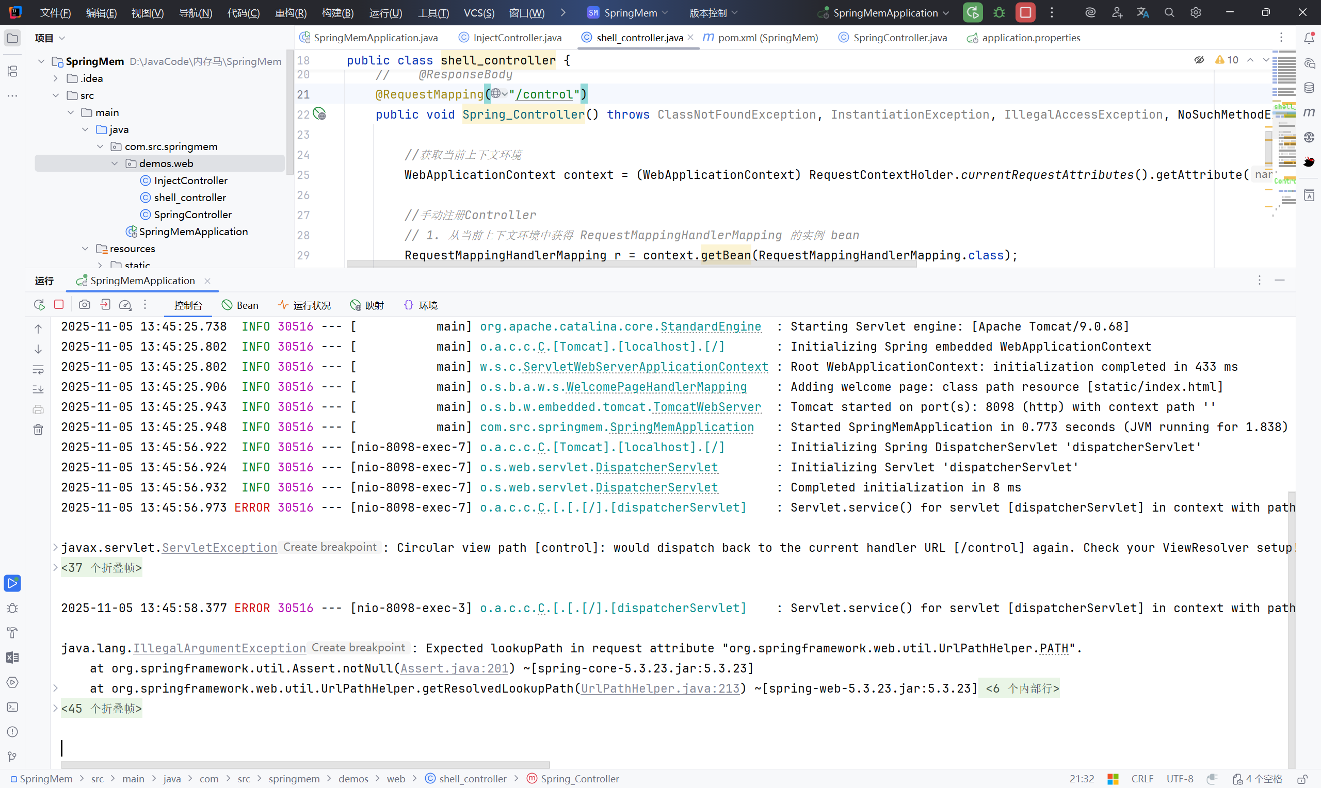Toggle scroll to end of console
Image resolution: width=1321 pixels, height=788 pixels.
pos(38,389)
